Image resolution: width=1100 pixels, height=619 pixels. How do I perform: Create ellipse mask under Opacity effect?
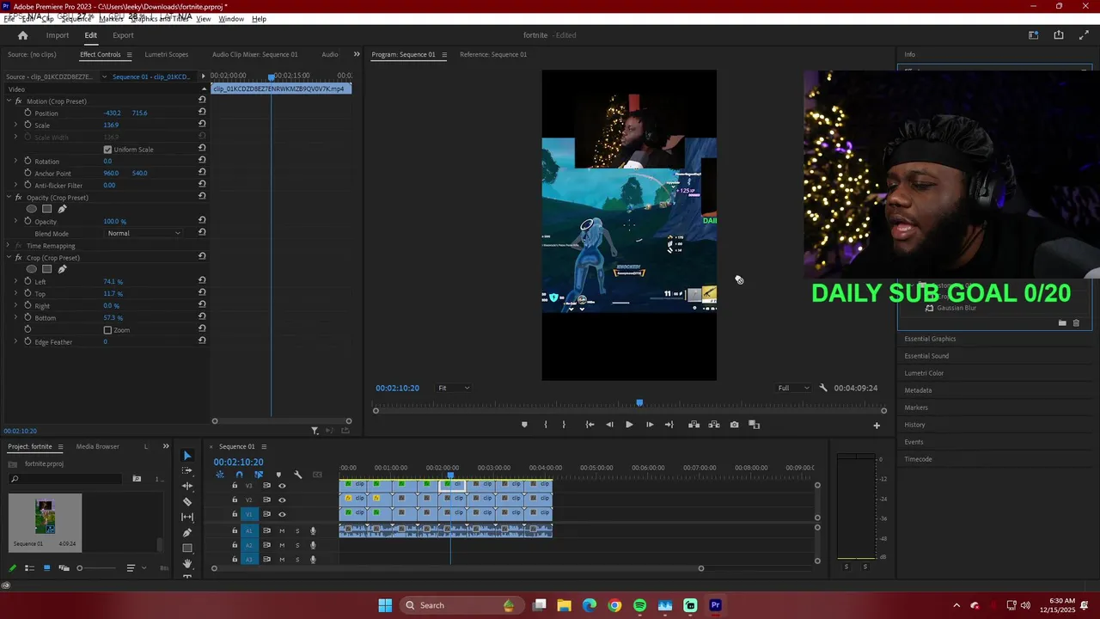click(32, 209)
